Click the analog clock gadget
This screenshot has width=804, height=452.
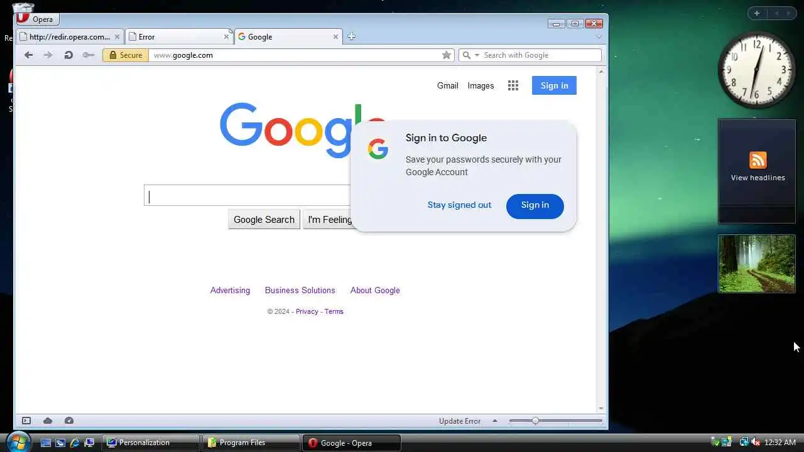point(756,70)
